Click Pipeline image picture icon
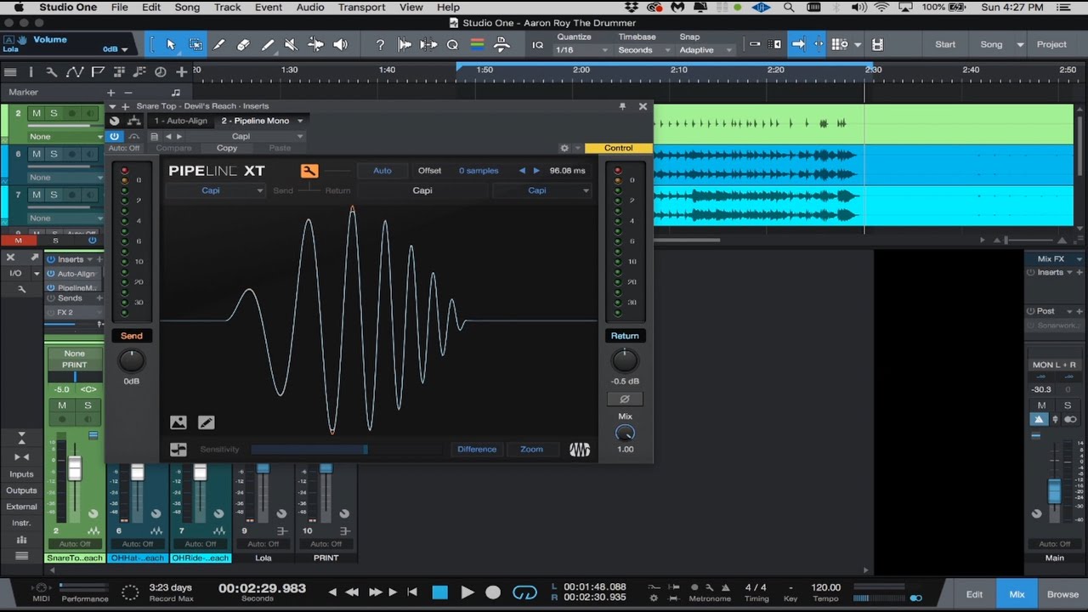 point(178,422)
